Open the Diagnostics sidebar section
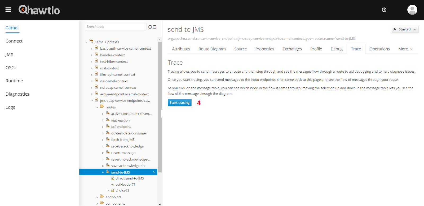The width and height of the screenshot is (424, 206). coord(17,94)
